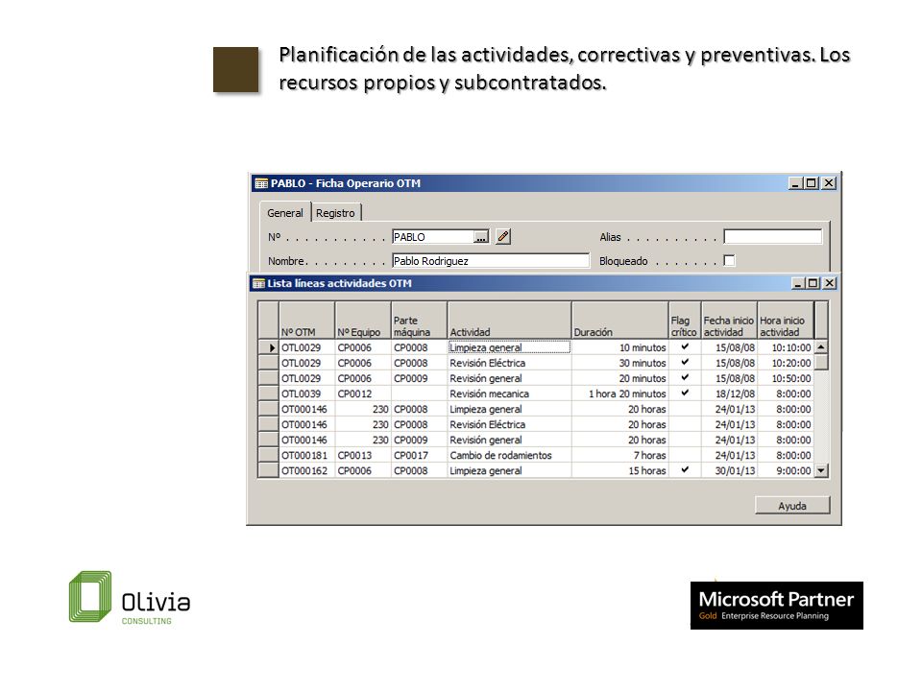Click the '7 horas' duration cell
Screen dimensions: 922x691
[619, 455]
